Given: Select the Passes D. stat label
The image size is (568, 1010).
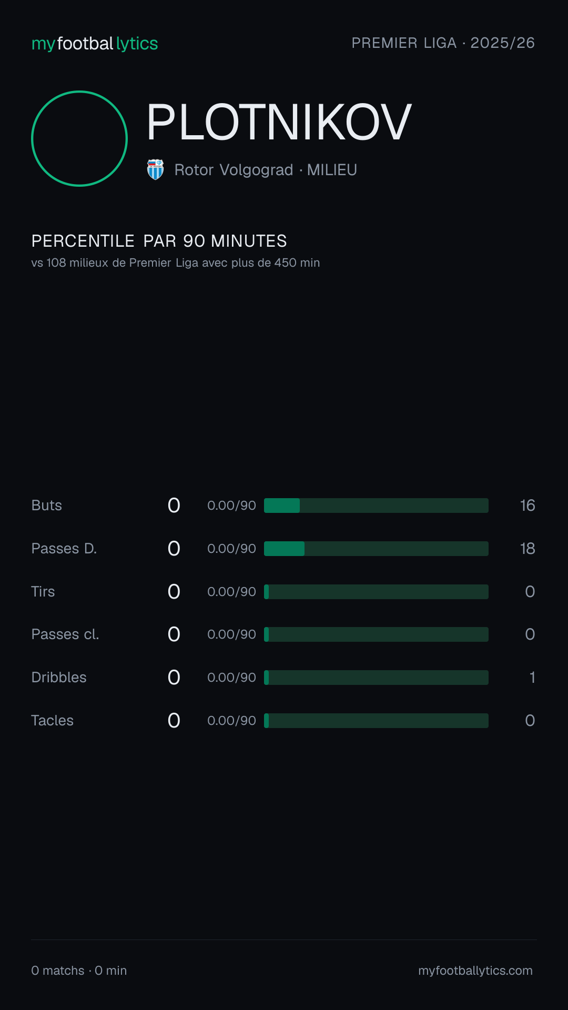Looking at the screenshot, I should click(x=64, y=549).
